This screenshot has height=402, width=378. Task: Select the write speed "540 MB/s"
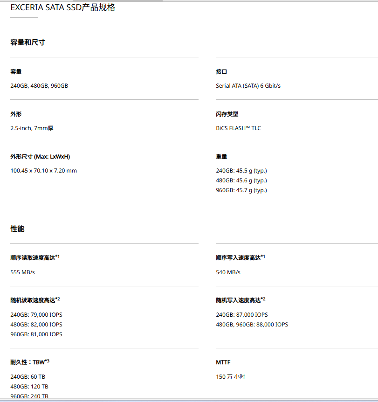coord(228,272)
